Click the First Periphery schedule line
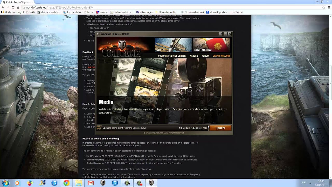Image resolution: width=332 pixels, height=187 pixels. point(141,156)
